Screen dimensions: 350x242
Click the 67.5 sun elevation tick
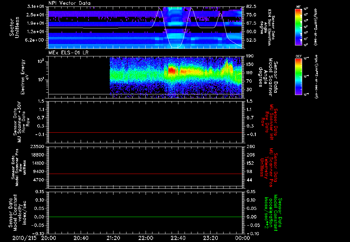pyautogui.click(x=251, y=23)
